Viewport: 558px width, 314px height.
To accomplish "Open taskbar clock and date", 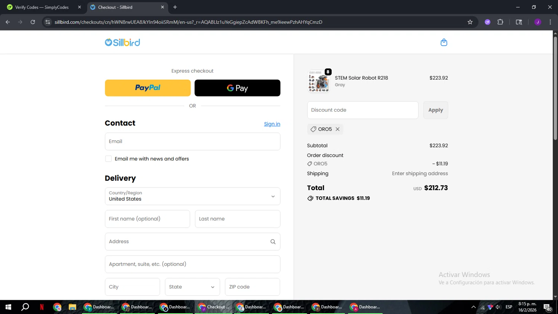I will tap(527, 307).
